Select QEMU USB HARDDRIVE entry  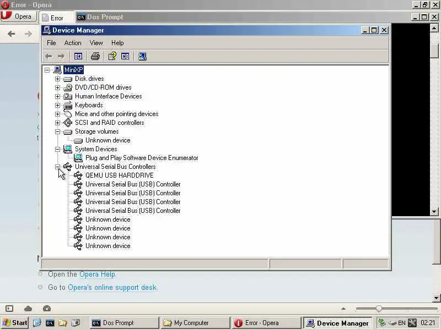pos(120,175)
